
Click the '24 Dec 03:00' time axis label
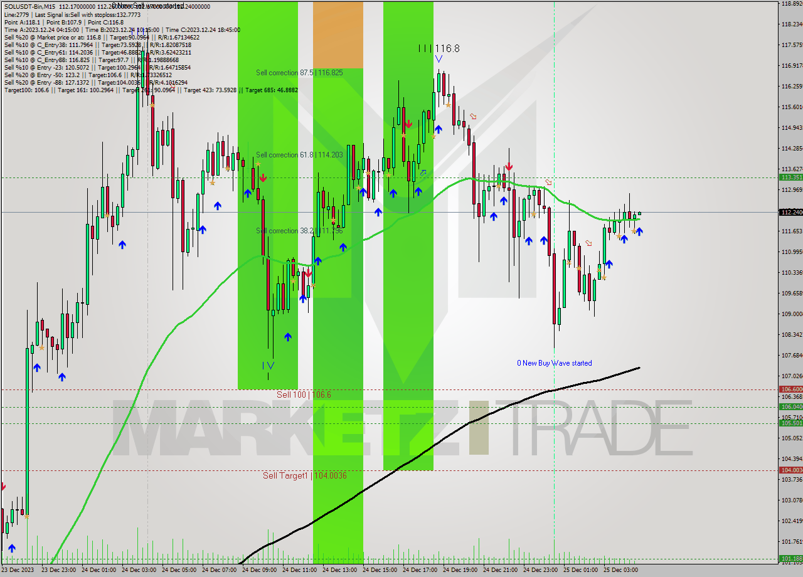point(139,570)
